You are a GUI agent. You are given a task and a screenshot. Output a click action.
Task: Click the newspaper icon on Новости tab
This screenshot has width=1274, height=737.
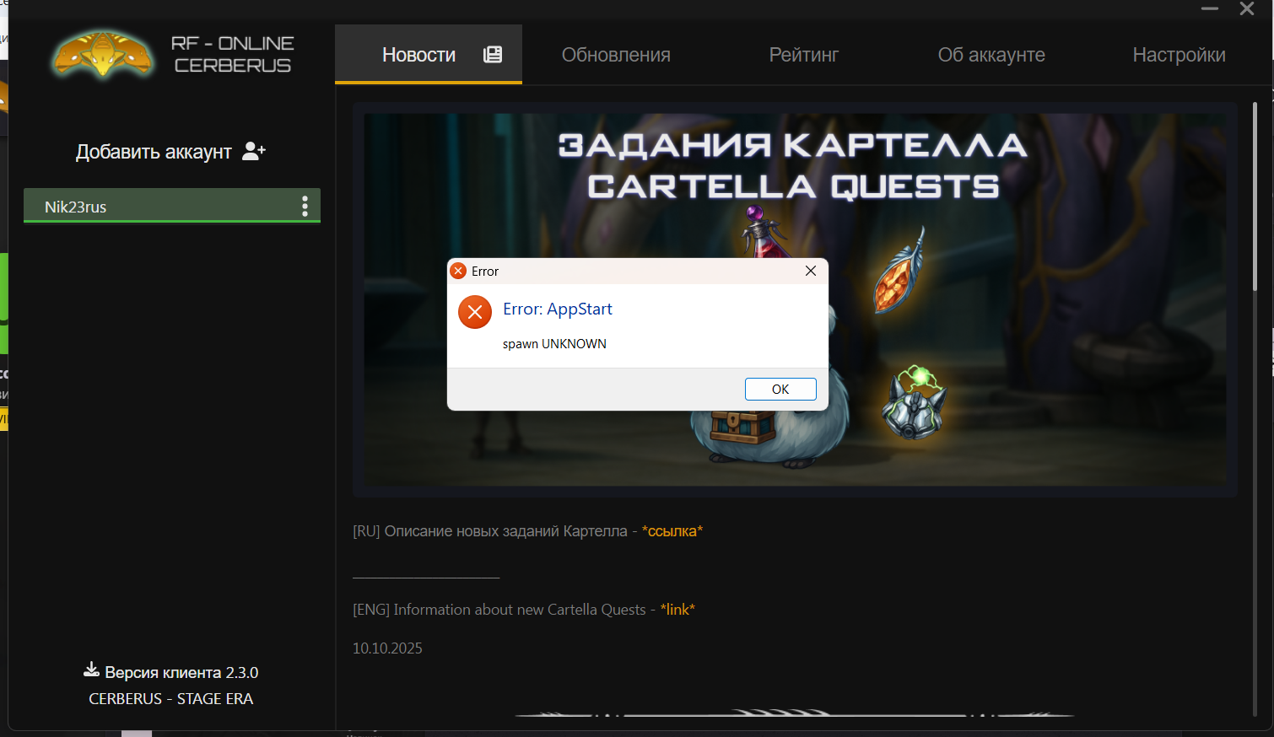click(493, 55)
